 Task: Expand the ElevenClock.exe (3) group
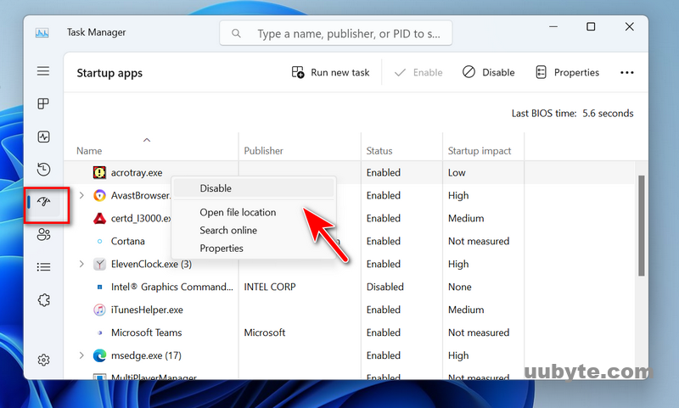click(x=81, y=264)
